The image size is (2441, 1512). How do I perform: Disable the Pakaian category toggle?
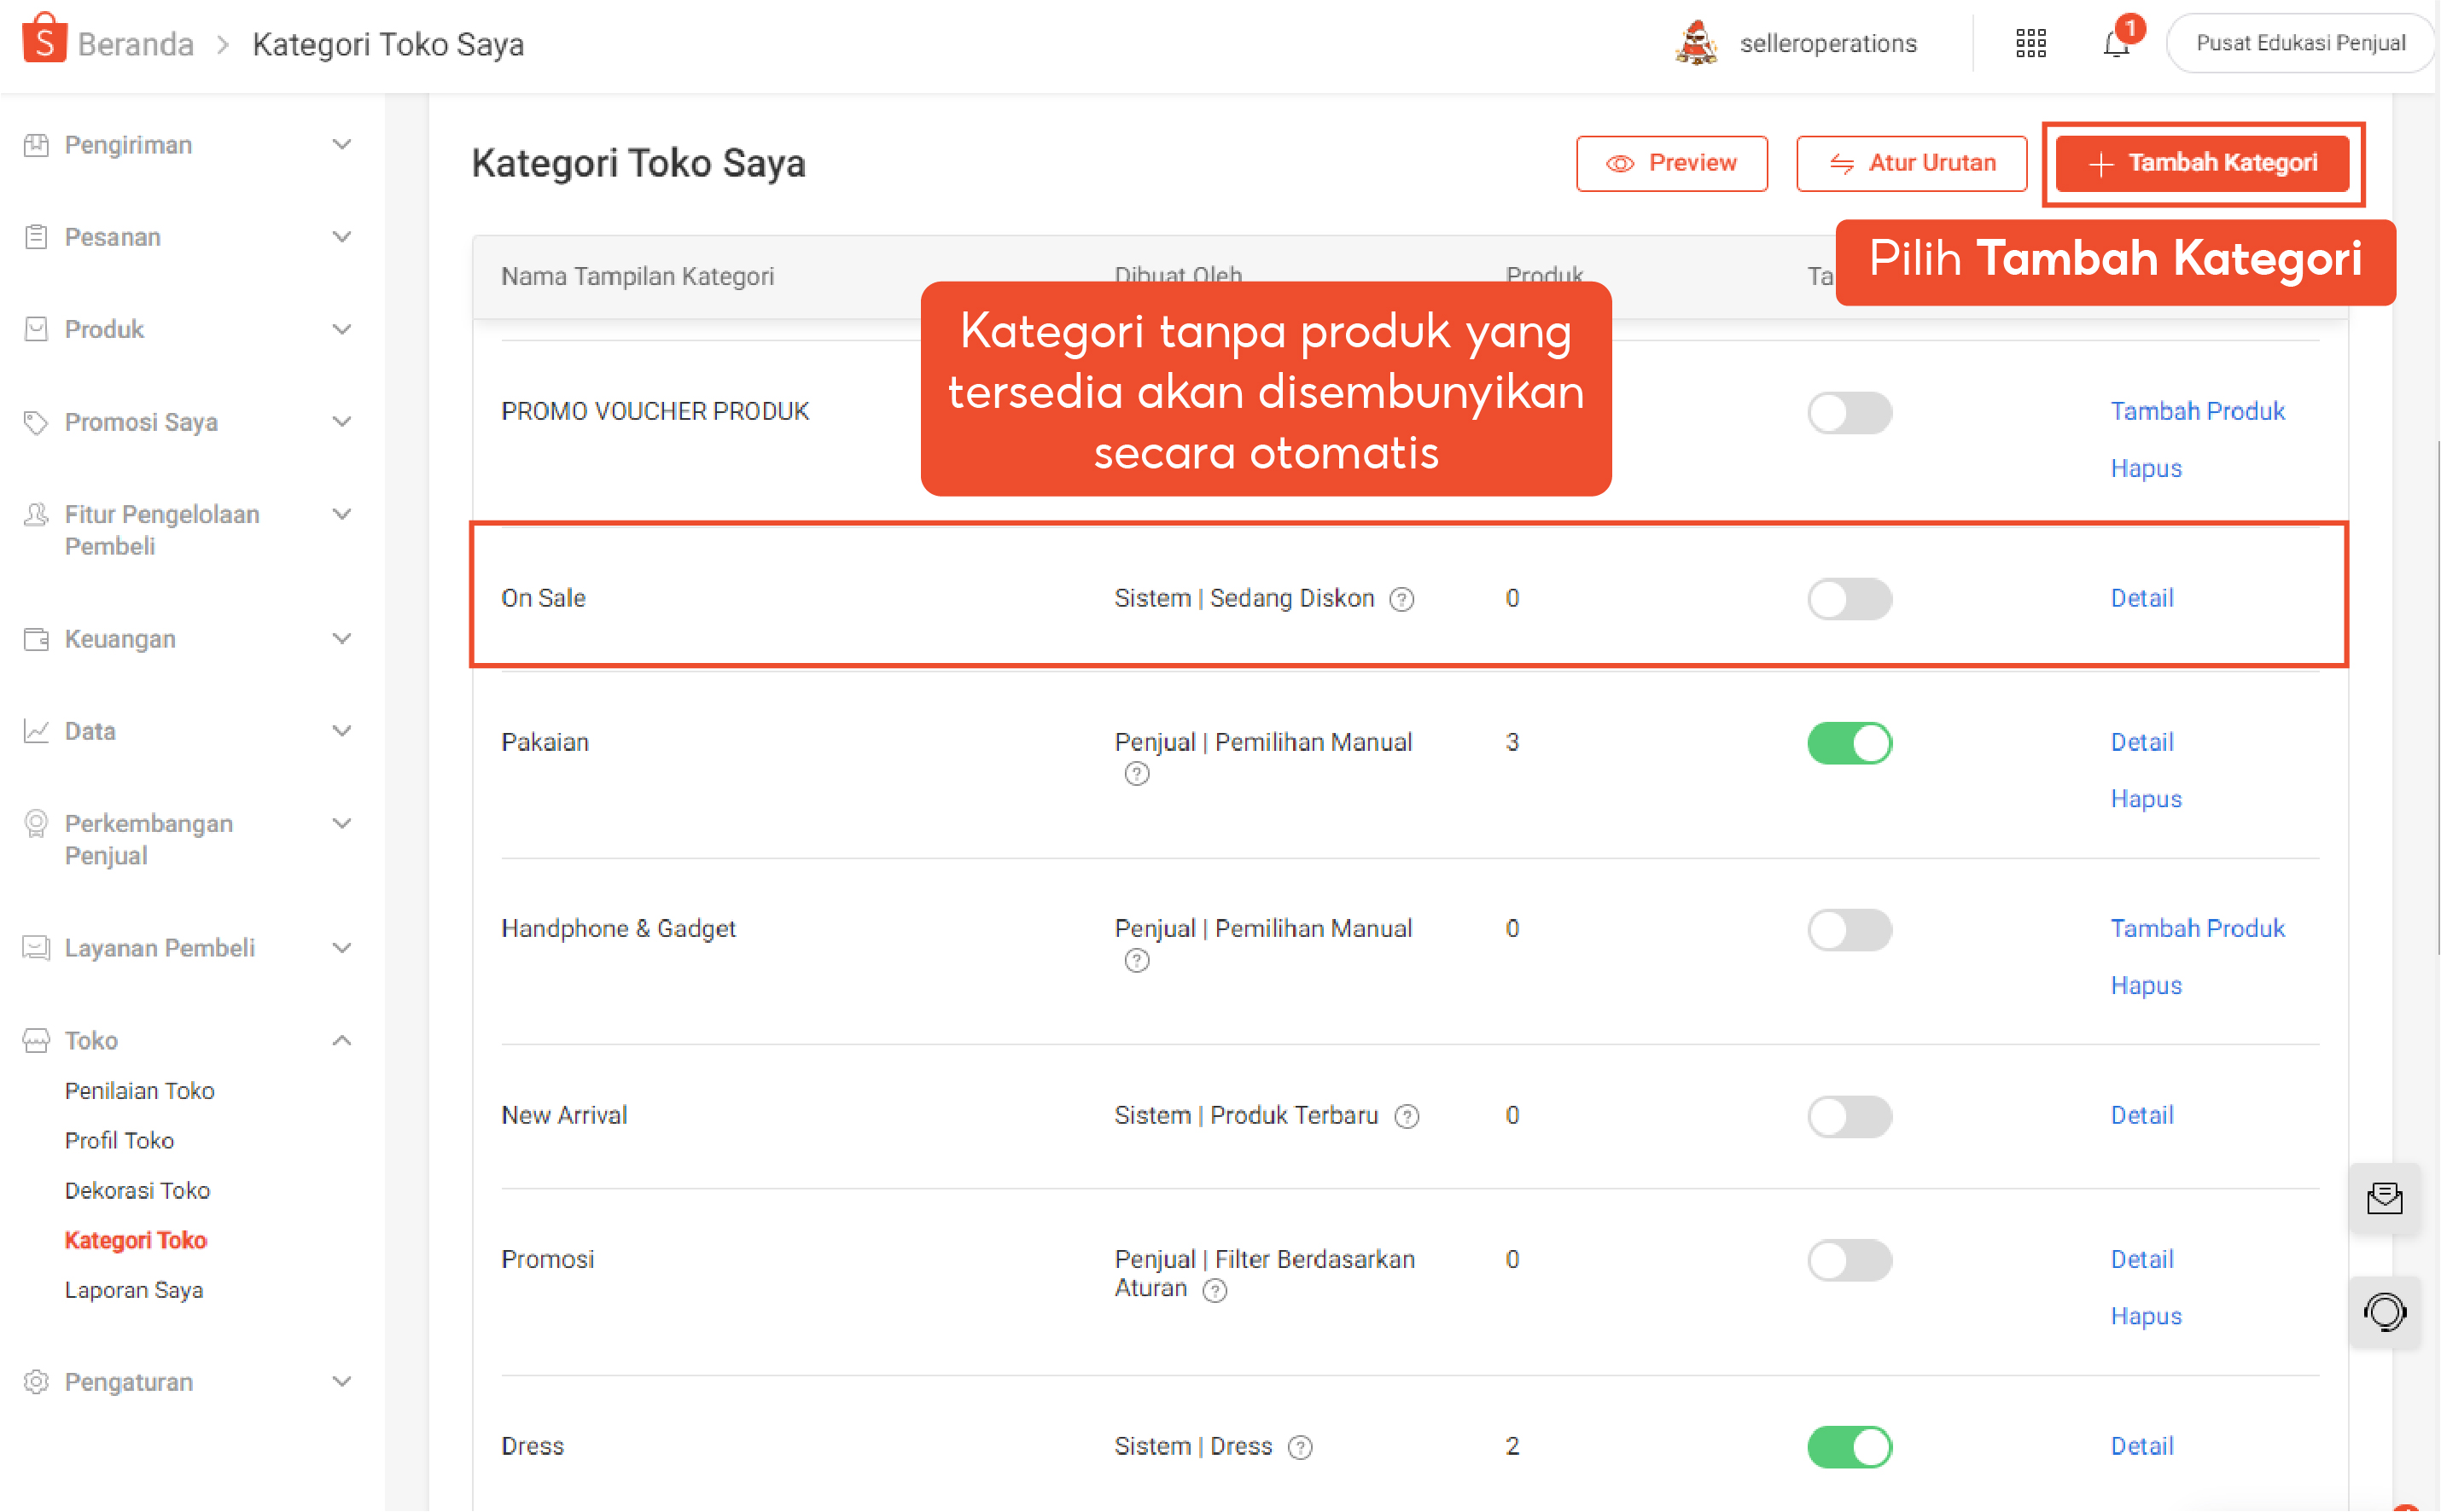coord(1850,743)
